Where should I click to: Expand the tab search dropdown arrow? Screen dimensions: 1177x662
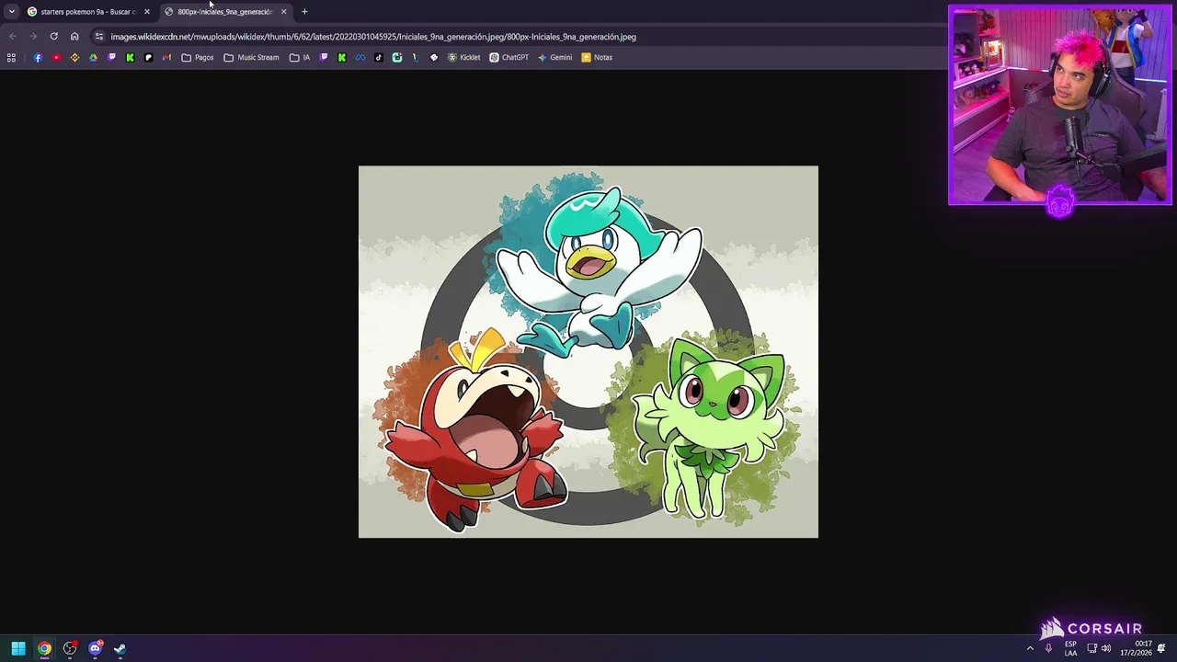pos(11,11)
